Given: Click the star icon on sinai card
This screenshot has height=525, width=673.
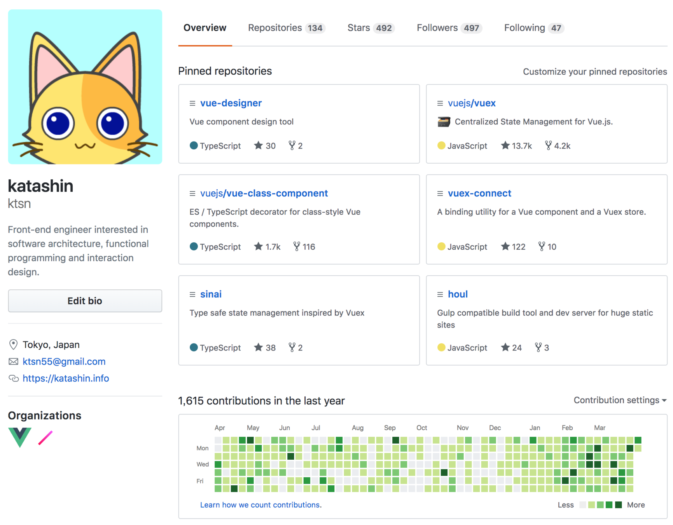Looking at the screenshot, I should [x=259, y=347].
